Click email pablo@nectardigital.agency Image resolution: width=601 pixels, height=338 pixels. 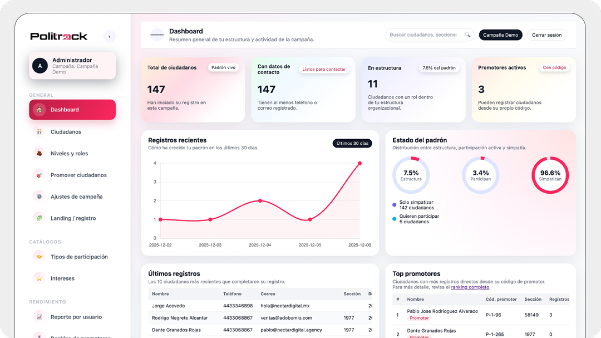tap(291, 330)
